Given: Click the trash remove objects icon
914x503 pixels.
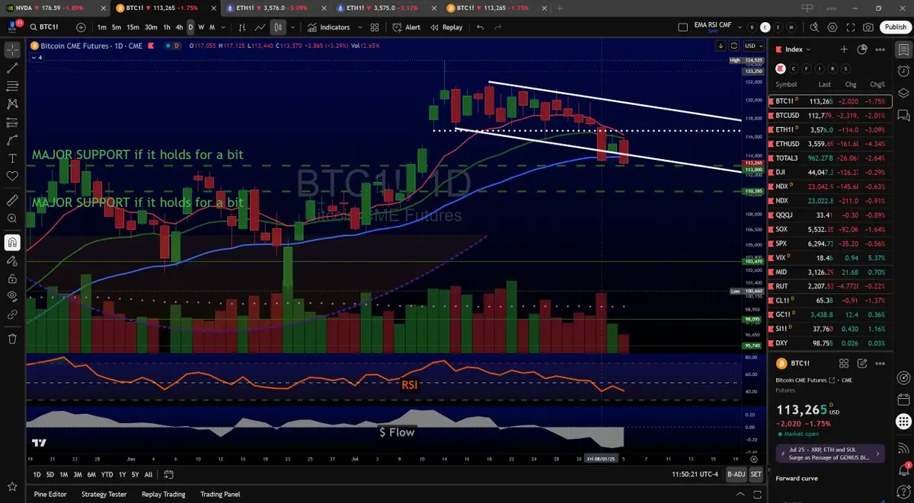Looking at the screenshot, I should click(12, 339).
